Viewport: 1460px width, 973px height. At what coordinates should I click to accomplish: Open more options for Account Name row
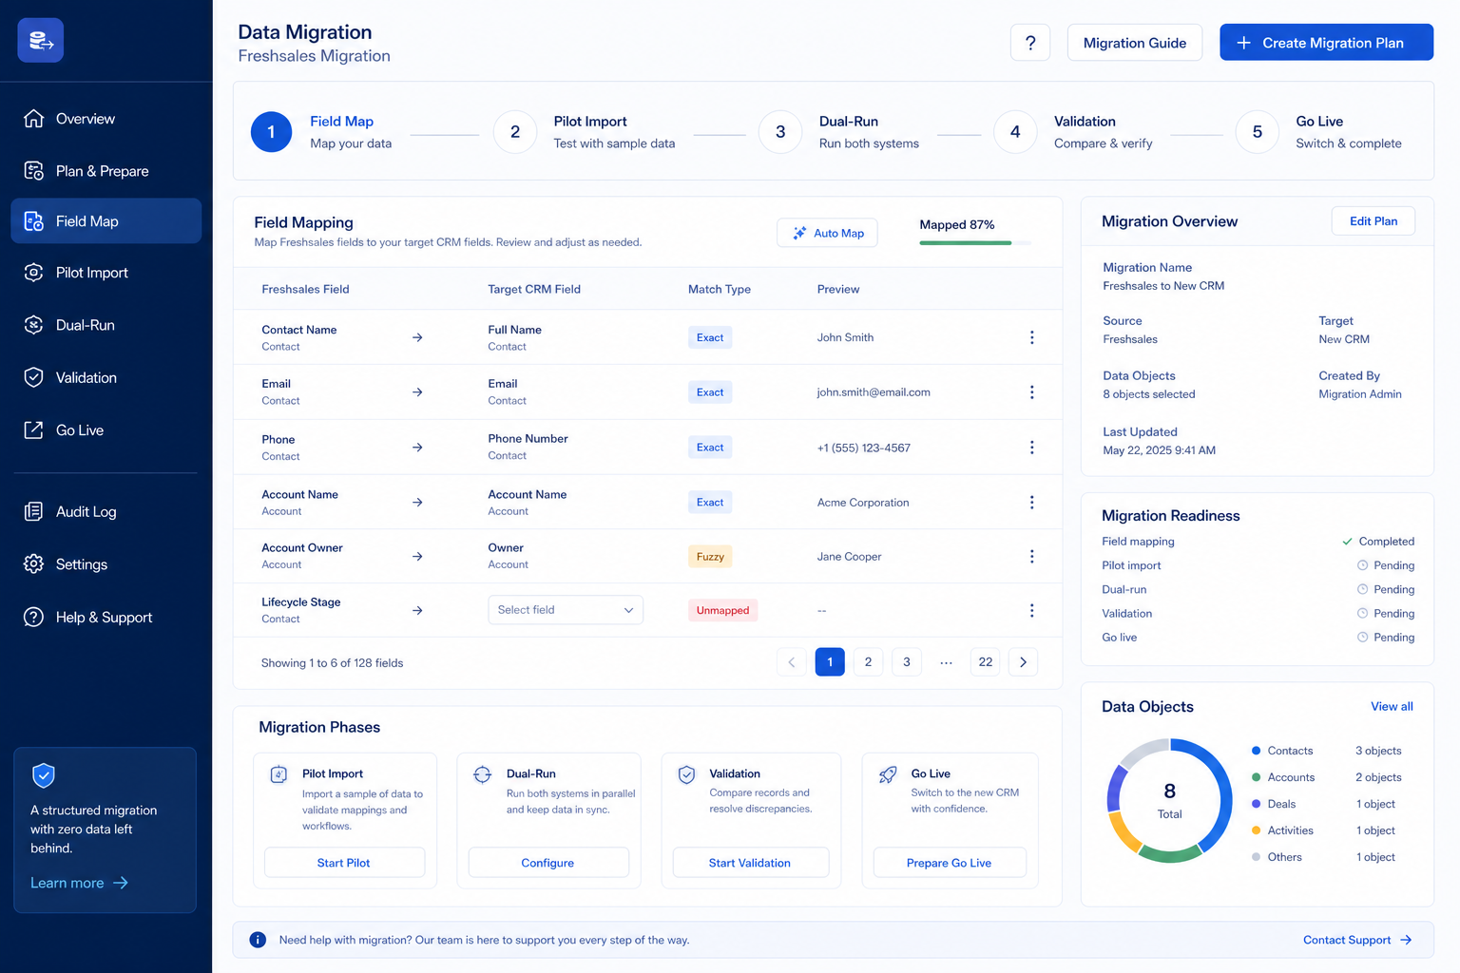(1032, 503)
